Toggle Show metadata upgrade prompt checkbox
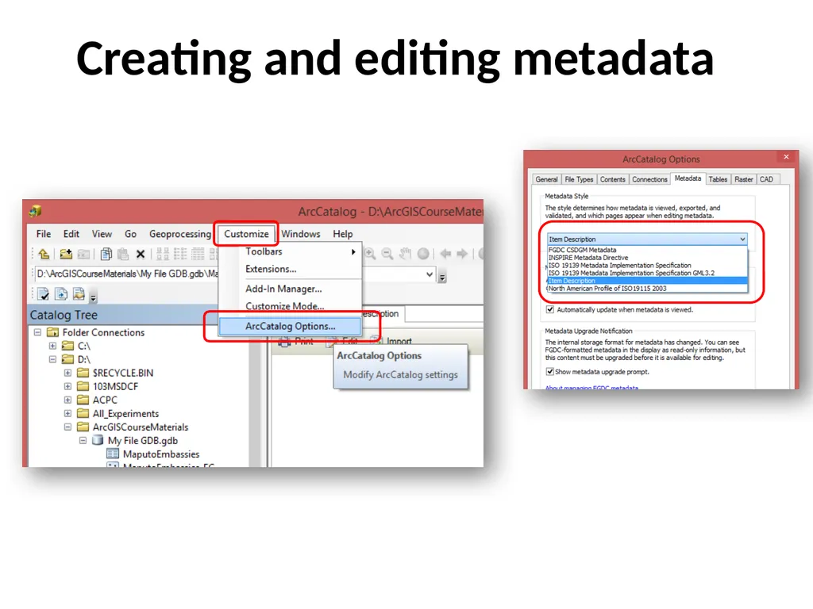813x609 pixels. (x=549, y=372)
